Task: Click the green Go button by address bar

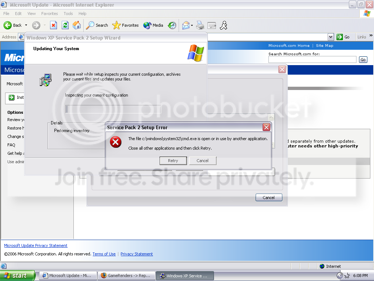Action: 343,37
